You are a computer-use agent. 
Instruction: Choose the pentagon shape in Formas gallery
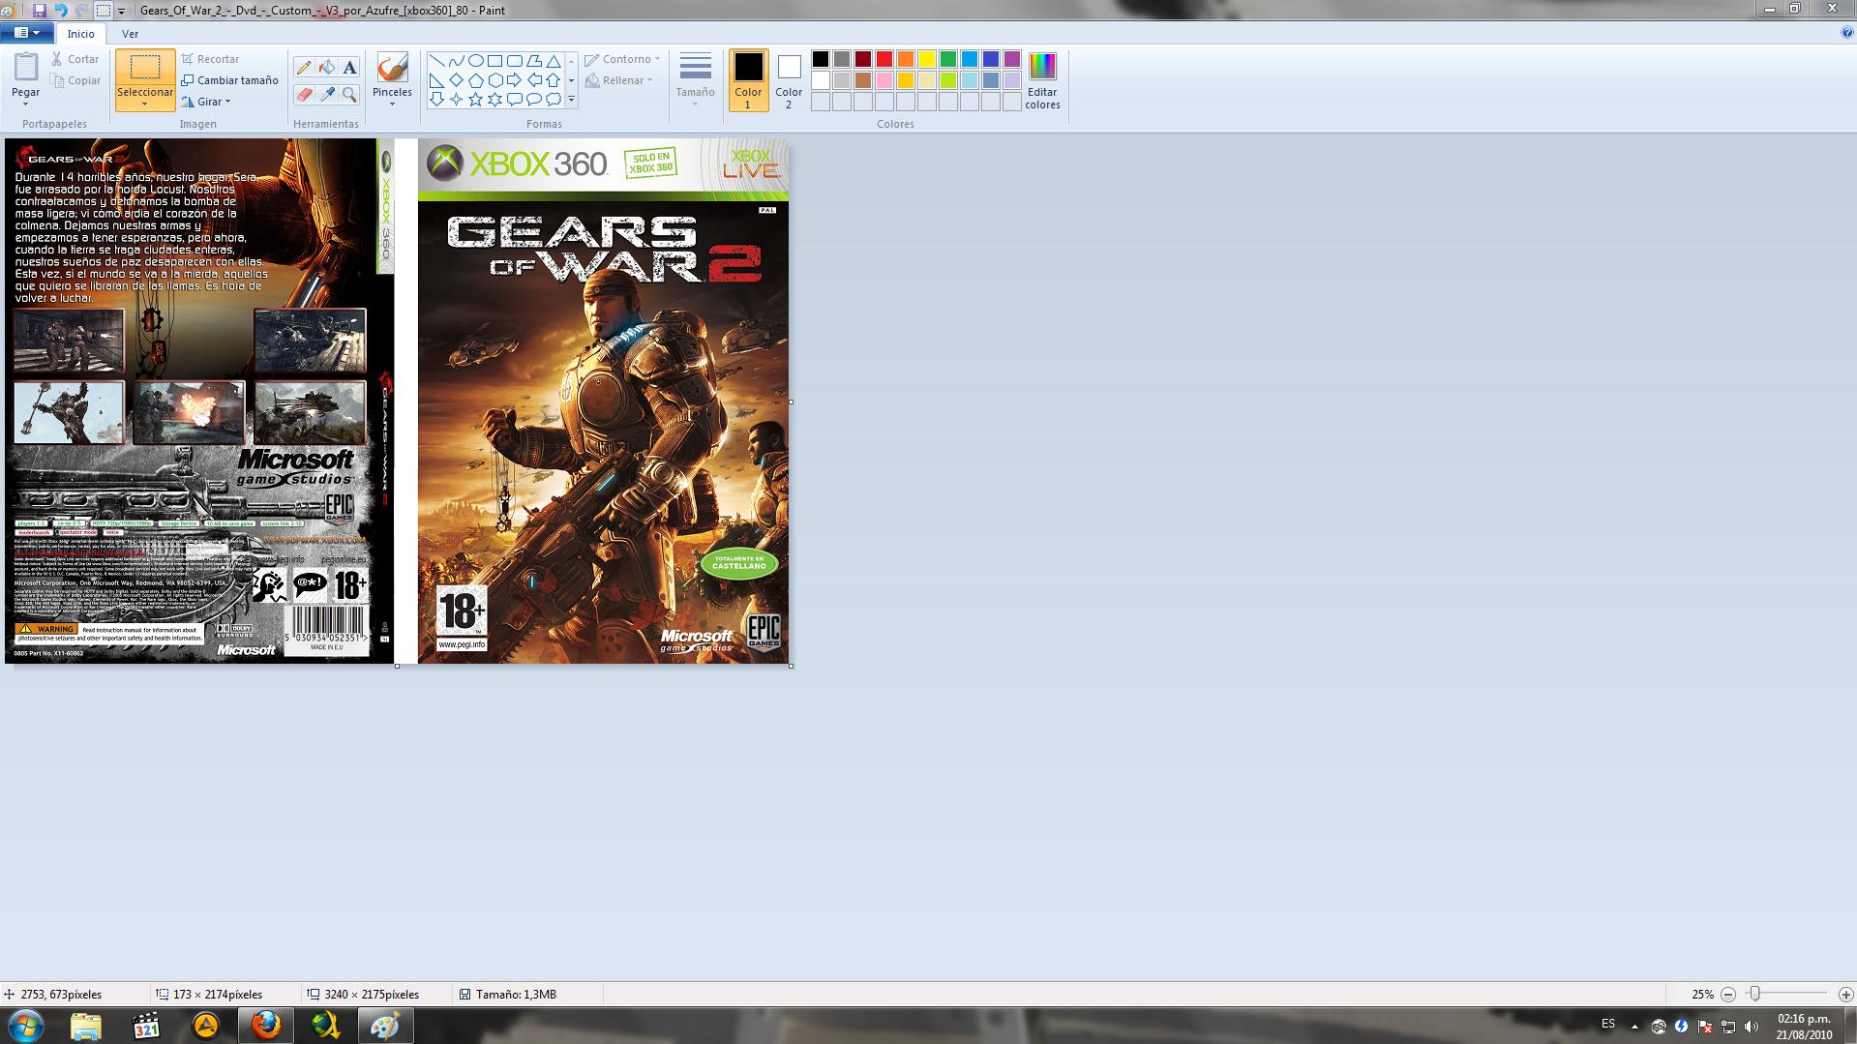coord(475,79)
